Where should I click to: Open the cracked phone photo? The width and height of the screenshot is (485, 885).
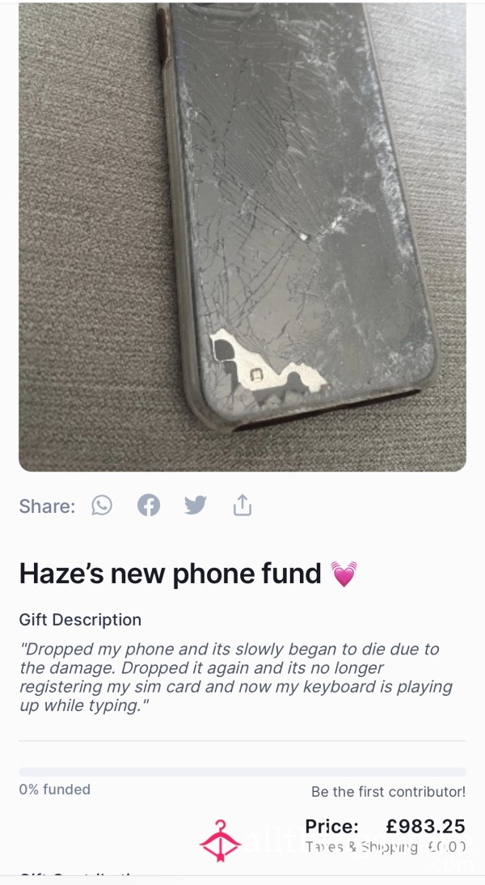pos(242,237)
